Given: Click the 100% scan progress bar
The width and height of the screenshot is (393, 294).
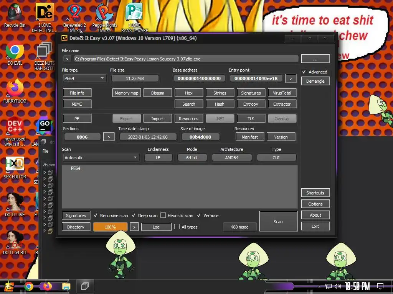Looking at the screenshot, I should (110, 227).
